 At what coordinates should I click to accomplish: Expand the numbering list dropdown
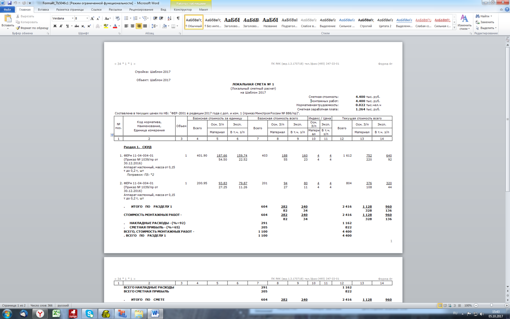[x=140, y=18]
